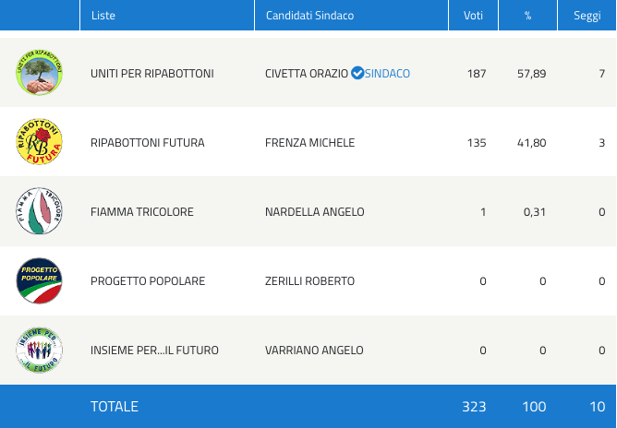This screenshot has width=617, height=428.
Task: Click the TOTALE row label
Action: click(x=115, y=407)
